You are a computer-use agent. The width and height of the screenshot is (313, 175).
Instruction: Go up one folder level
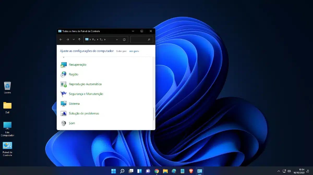click(x=79, y=40)
